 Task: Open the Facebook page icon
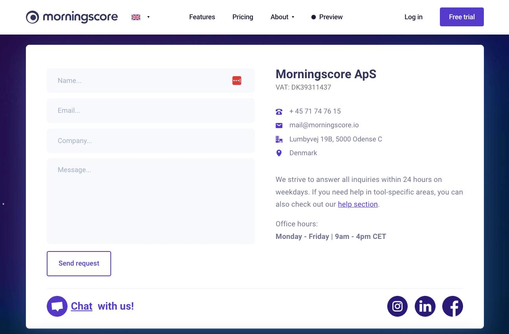[x=452, y=306]
